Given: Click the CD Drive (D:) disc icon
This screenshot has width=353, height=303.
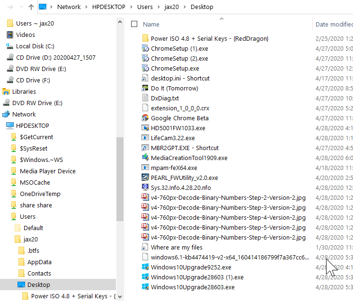Looking at the screenshot, I should pos(10,57).
